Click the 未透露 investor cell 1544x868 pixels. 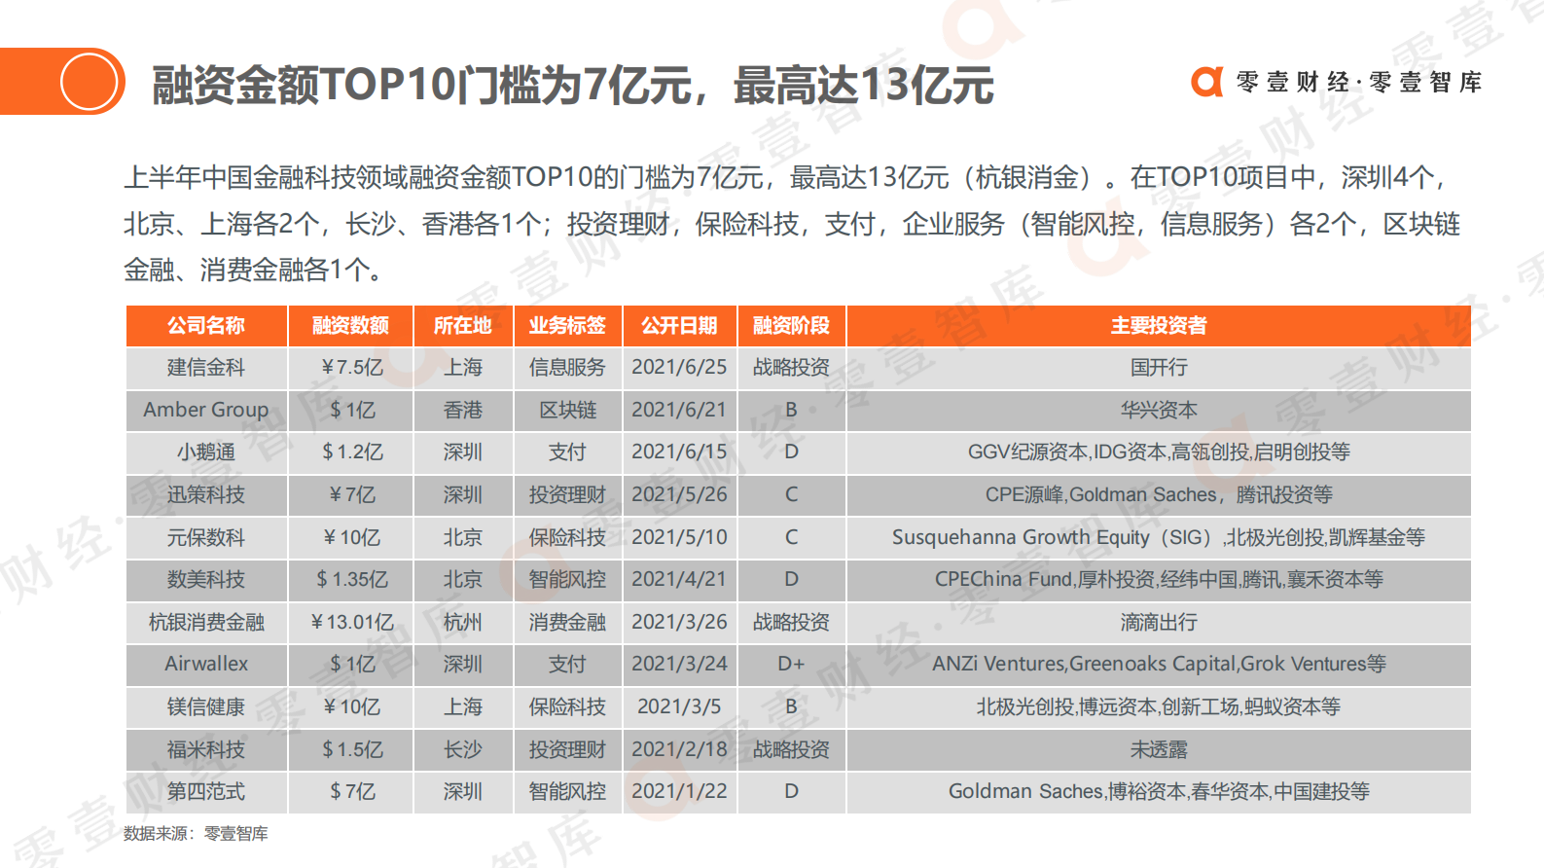(x=1159, y=749)
